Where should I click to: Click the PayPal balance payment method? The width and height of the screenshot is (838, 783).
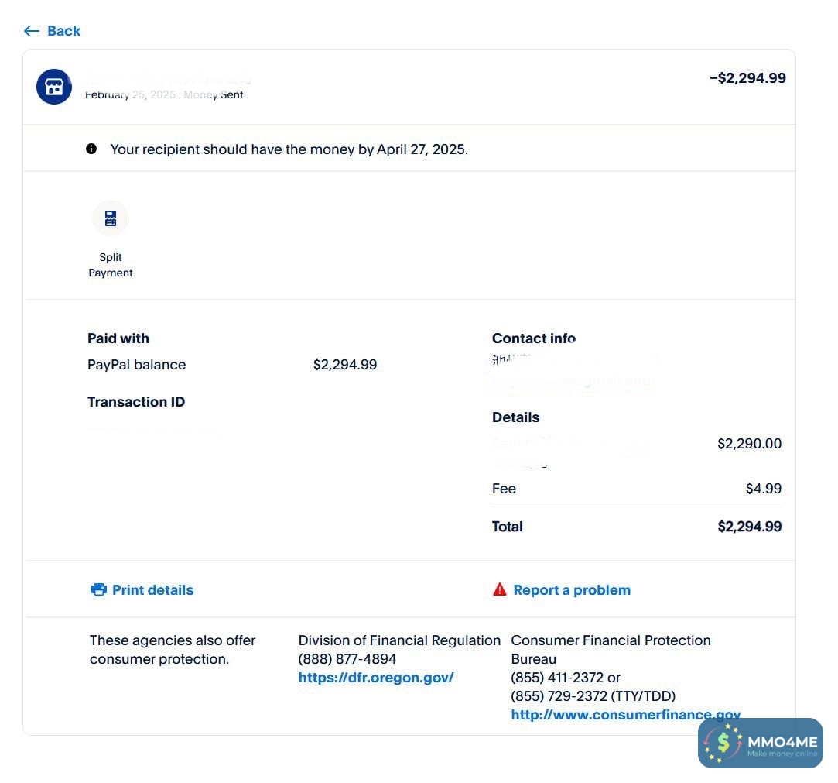click(137, 365)
